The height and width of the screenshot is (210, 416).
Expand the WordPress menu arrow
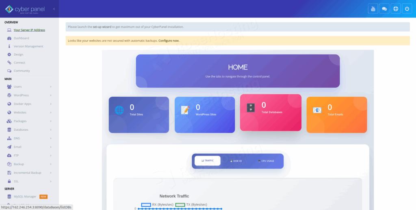(51, 95)
